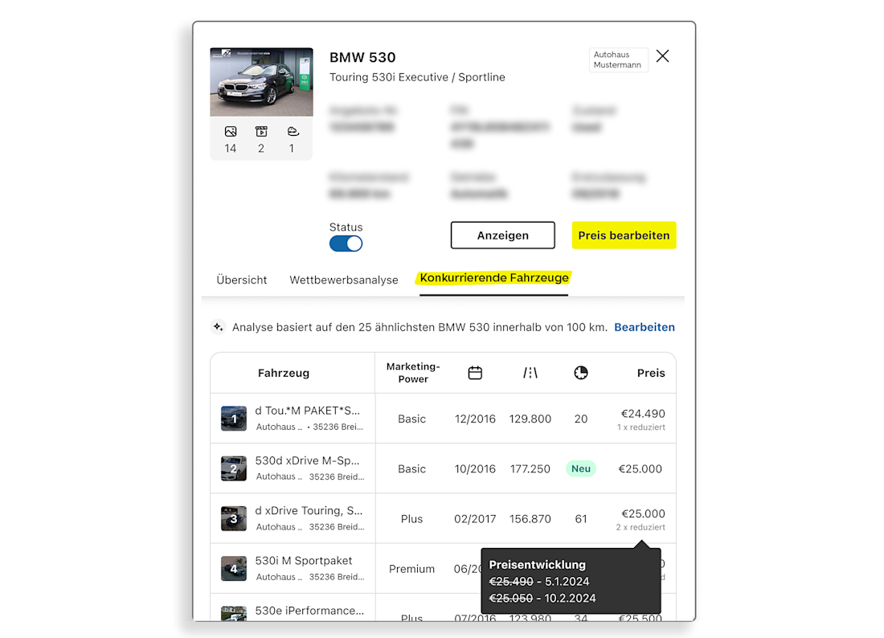Select vehicle 'd xDrive Touring, S...'
Viewport: 884px width, 638px height.
pos(309,510)
